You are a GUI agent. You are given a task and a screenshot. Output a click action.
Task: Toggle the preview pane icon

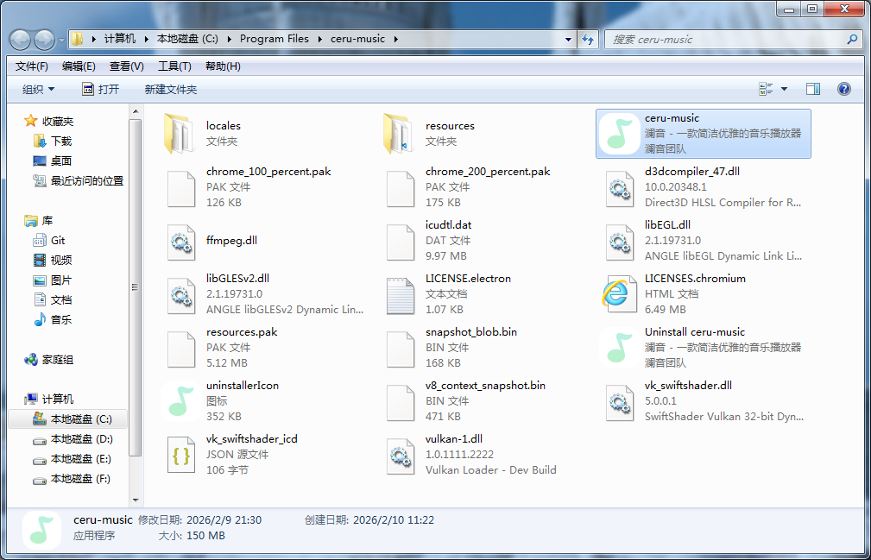pos(812,89)
